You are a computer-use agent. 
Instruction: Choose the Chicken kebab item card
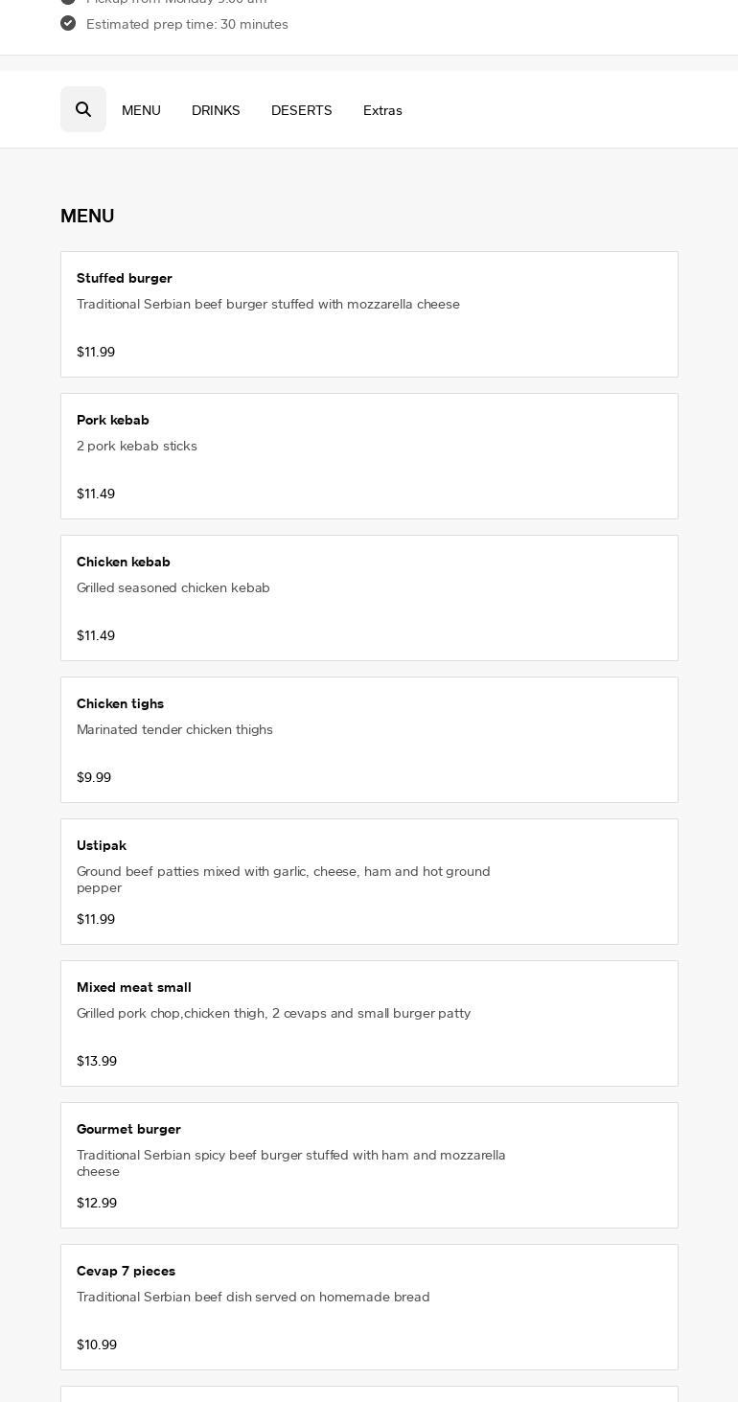pyautogui.click(x=369, y=598)
